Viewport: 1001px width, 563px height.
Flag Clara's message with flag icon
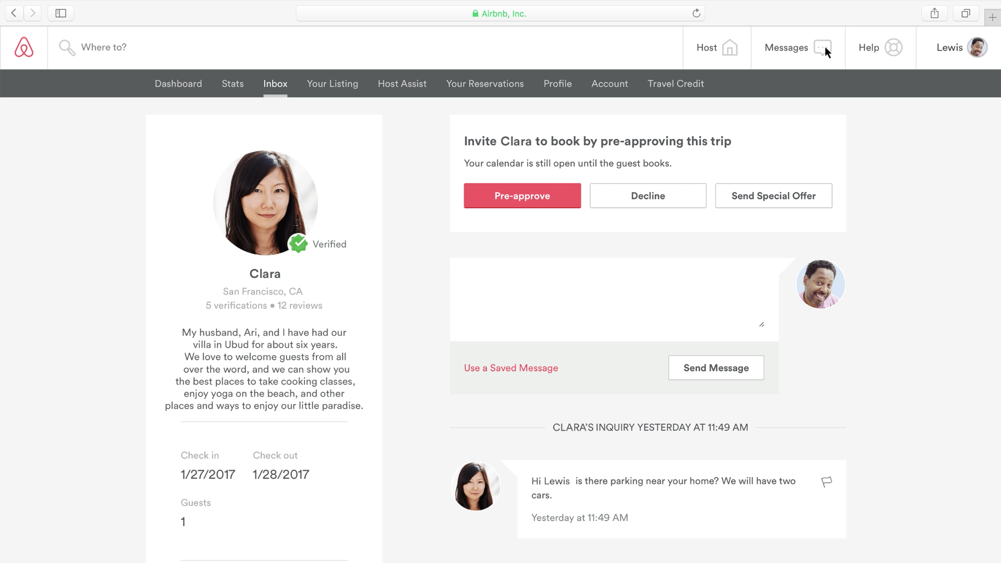tap(826, 482)
